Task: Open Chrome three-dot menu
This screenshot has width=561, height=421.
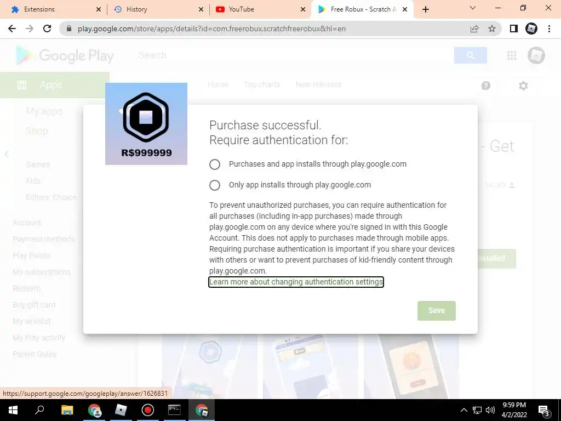Action: 549,29
